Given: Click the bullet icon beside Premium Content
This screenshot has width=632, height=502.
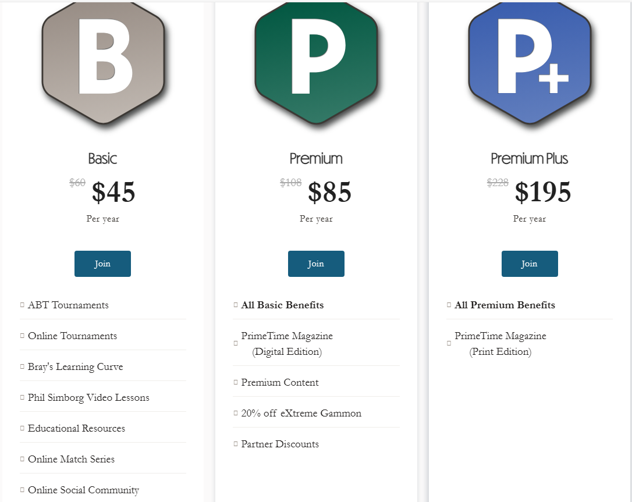Looking at the screenshot, I should point(236,382).
